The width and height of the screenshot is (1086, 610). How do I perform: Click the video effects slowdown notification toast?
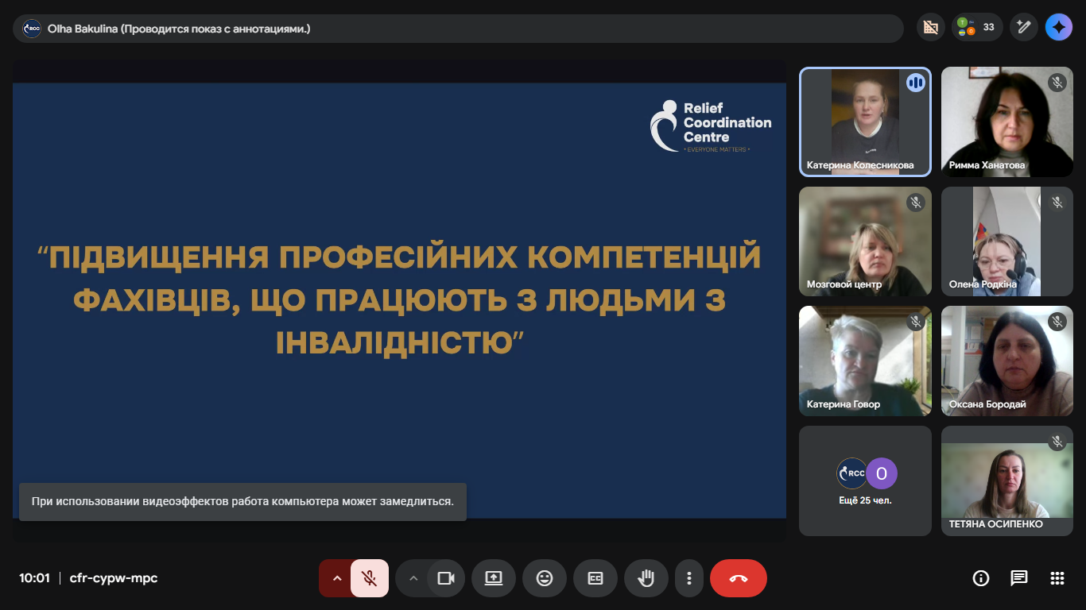pos(242,501)
